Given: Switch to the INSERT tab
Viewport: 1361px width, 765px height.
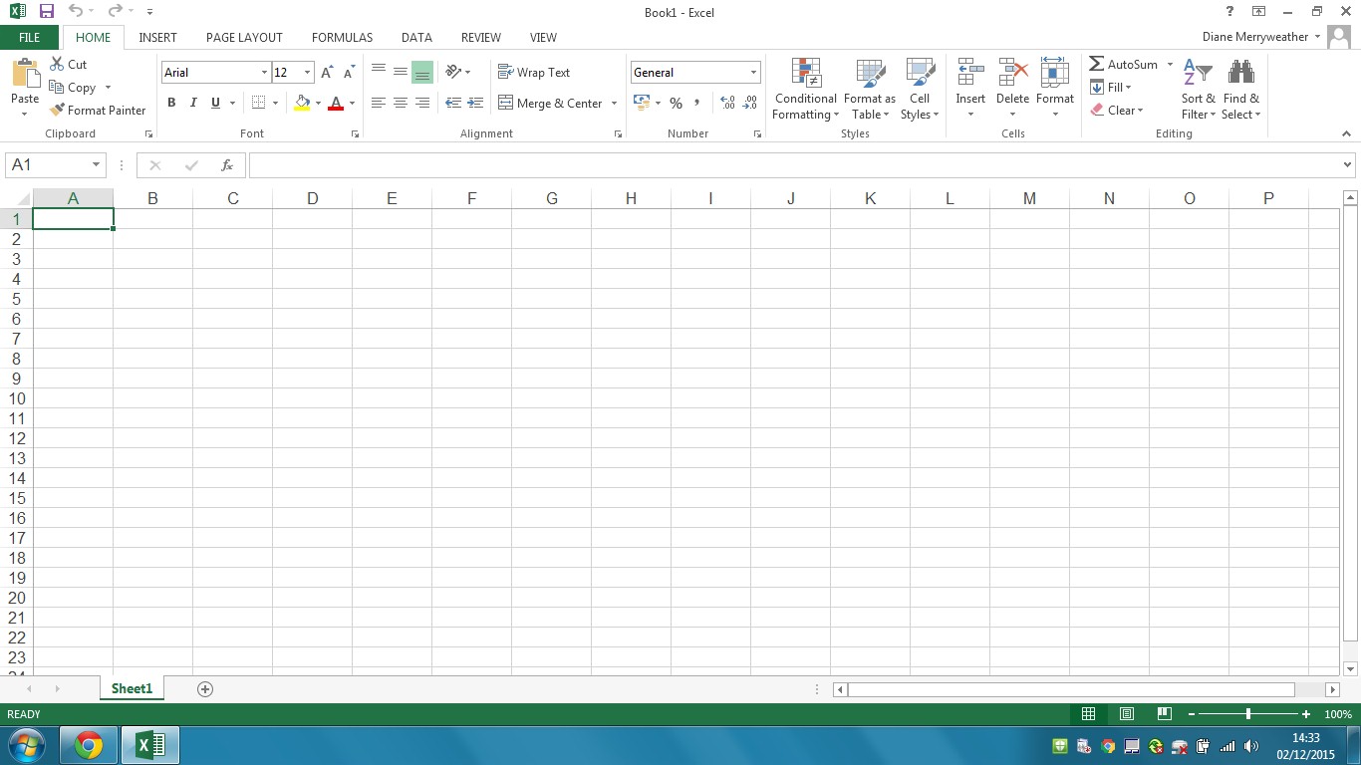Looking at the screenshot, I should pos(157,38).
